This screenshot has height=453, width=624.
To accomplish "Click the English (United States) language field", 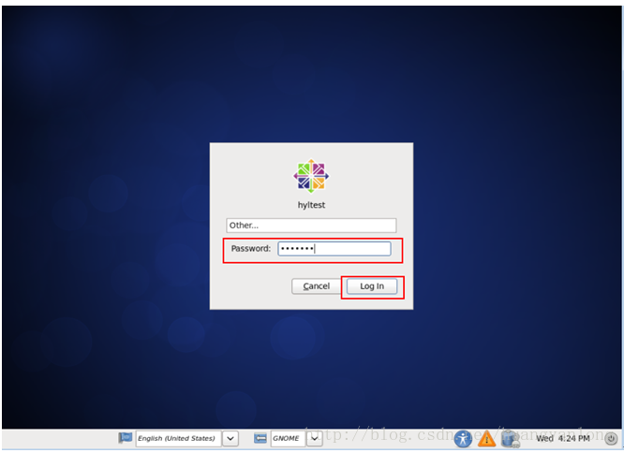I will [178, 438].
